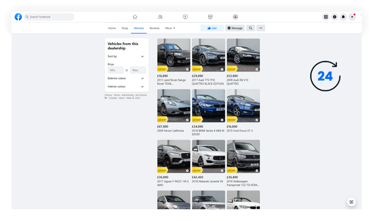Click the Min. price field
Viewport: 373px width, 221px height.
point(116,70)
